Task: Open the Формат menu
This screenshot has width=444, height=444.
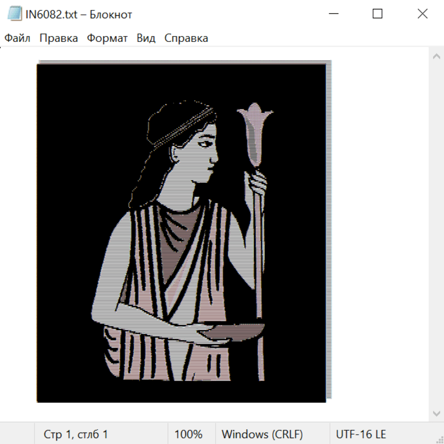Action: pos(107,38)
